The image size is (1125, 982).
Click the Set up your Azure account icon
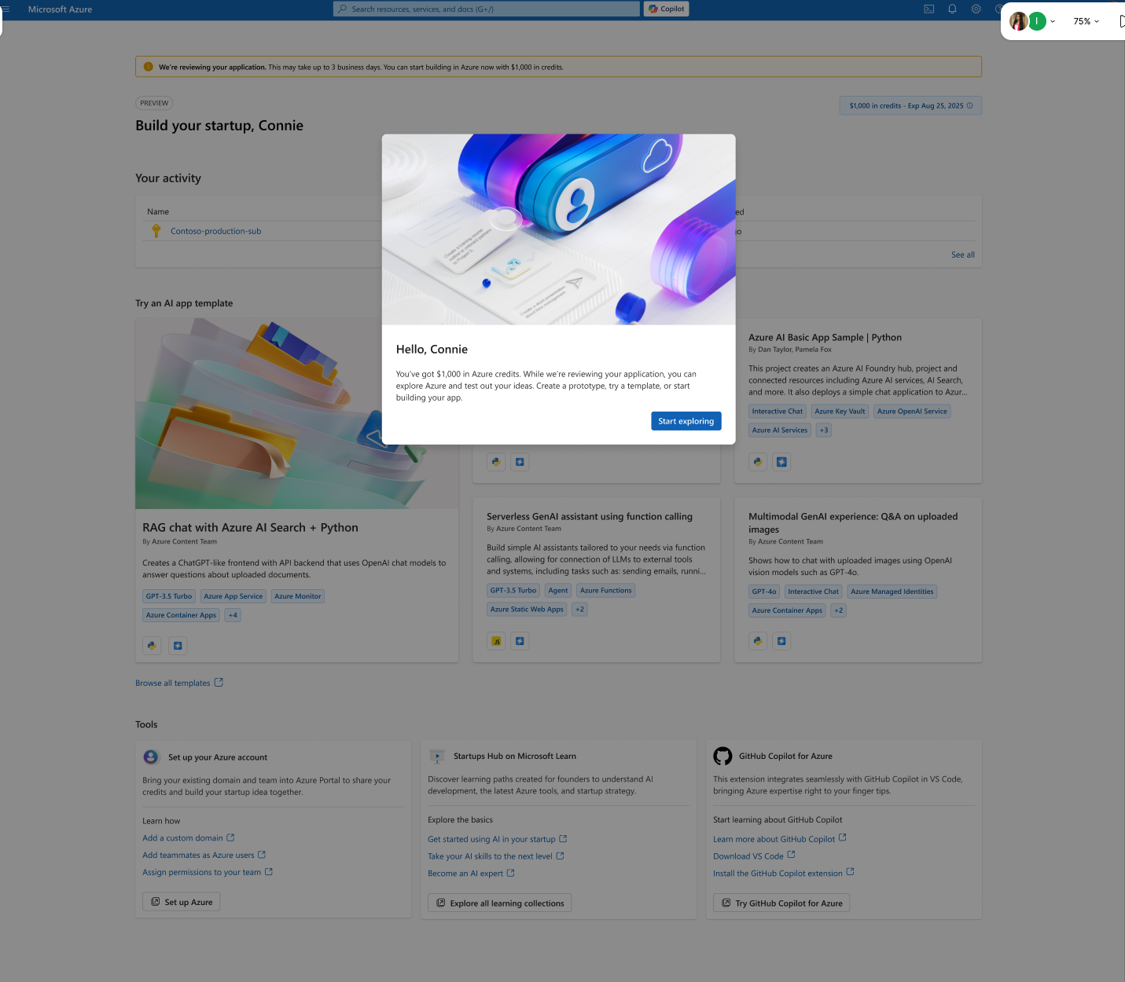tap(151, 757)
